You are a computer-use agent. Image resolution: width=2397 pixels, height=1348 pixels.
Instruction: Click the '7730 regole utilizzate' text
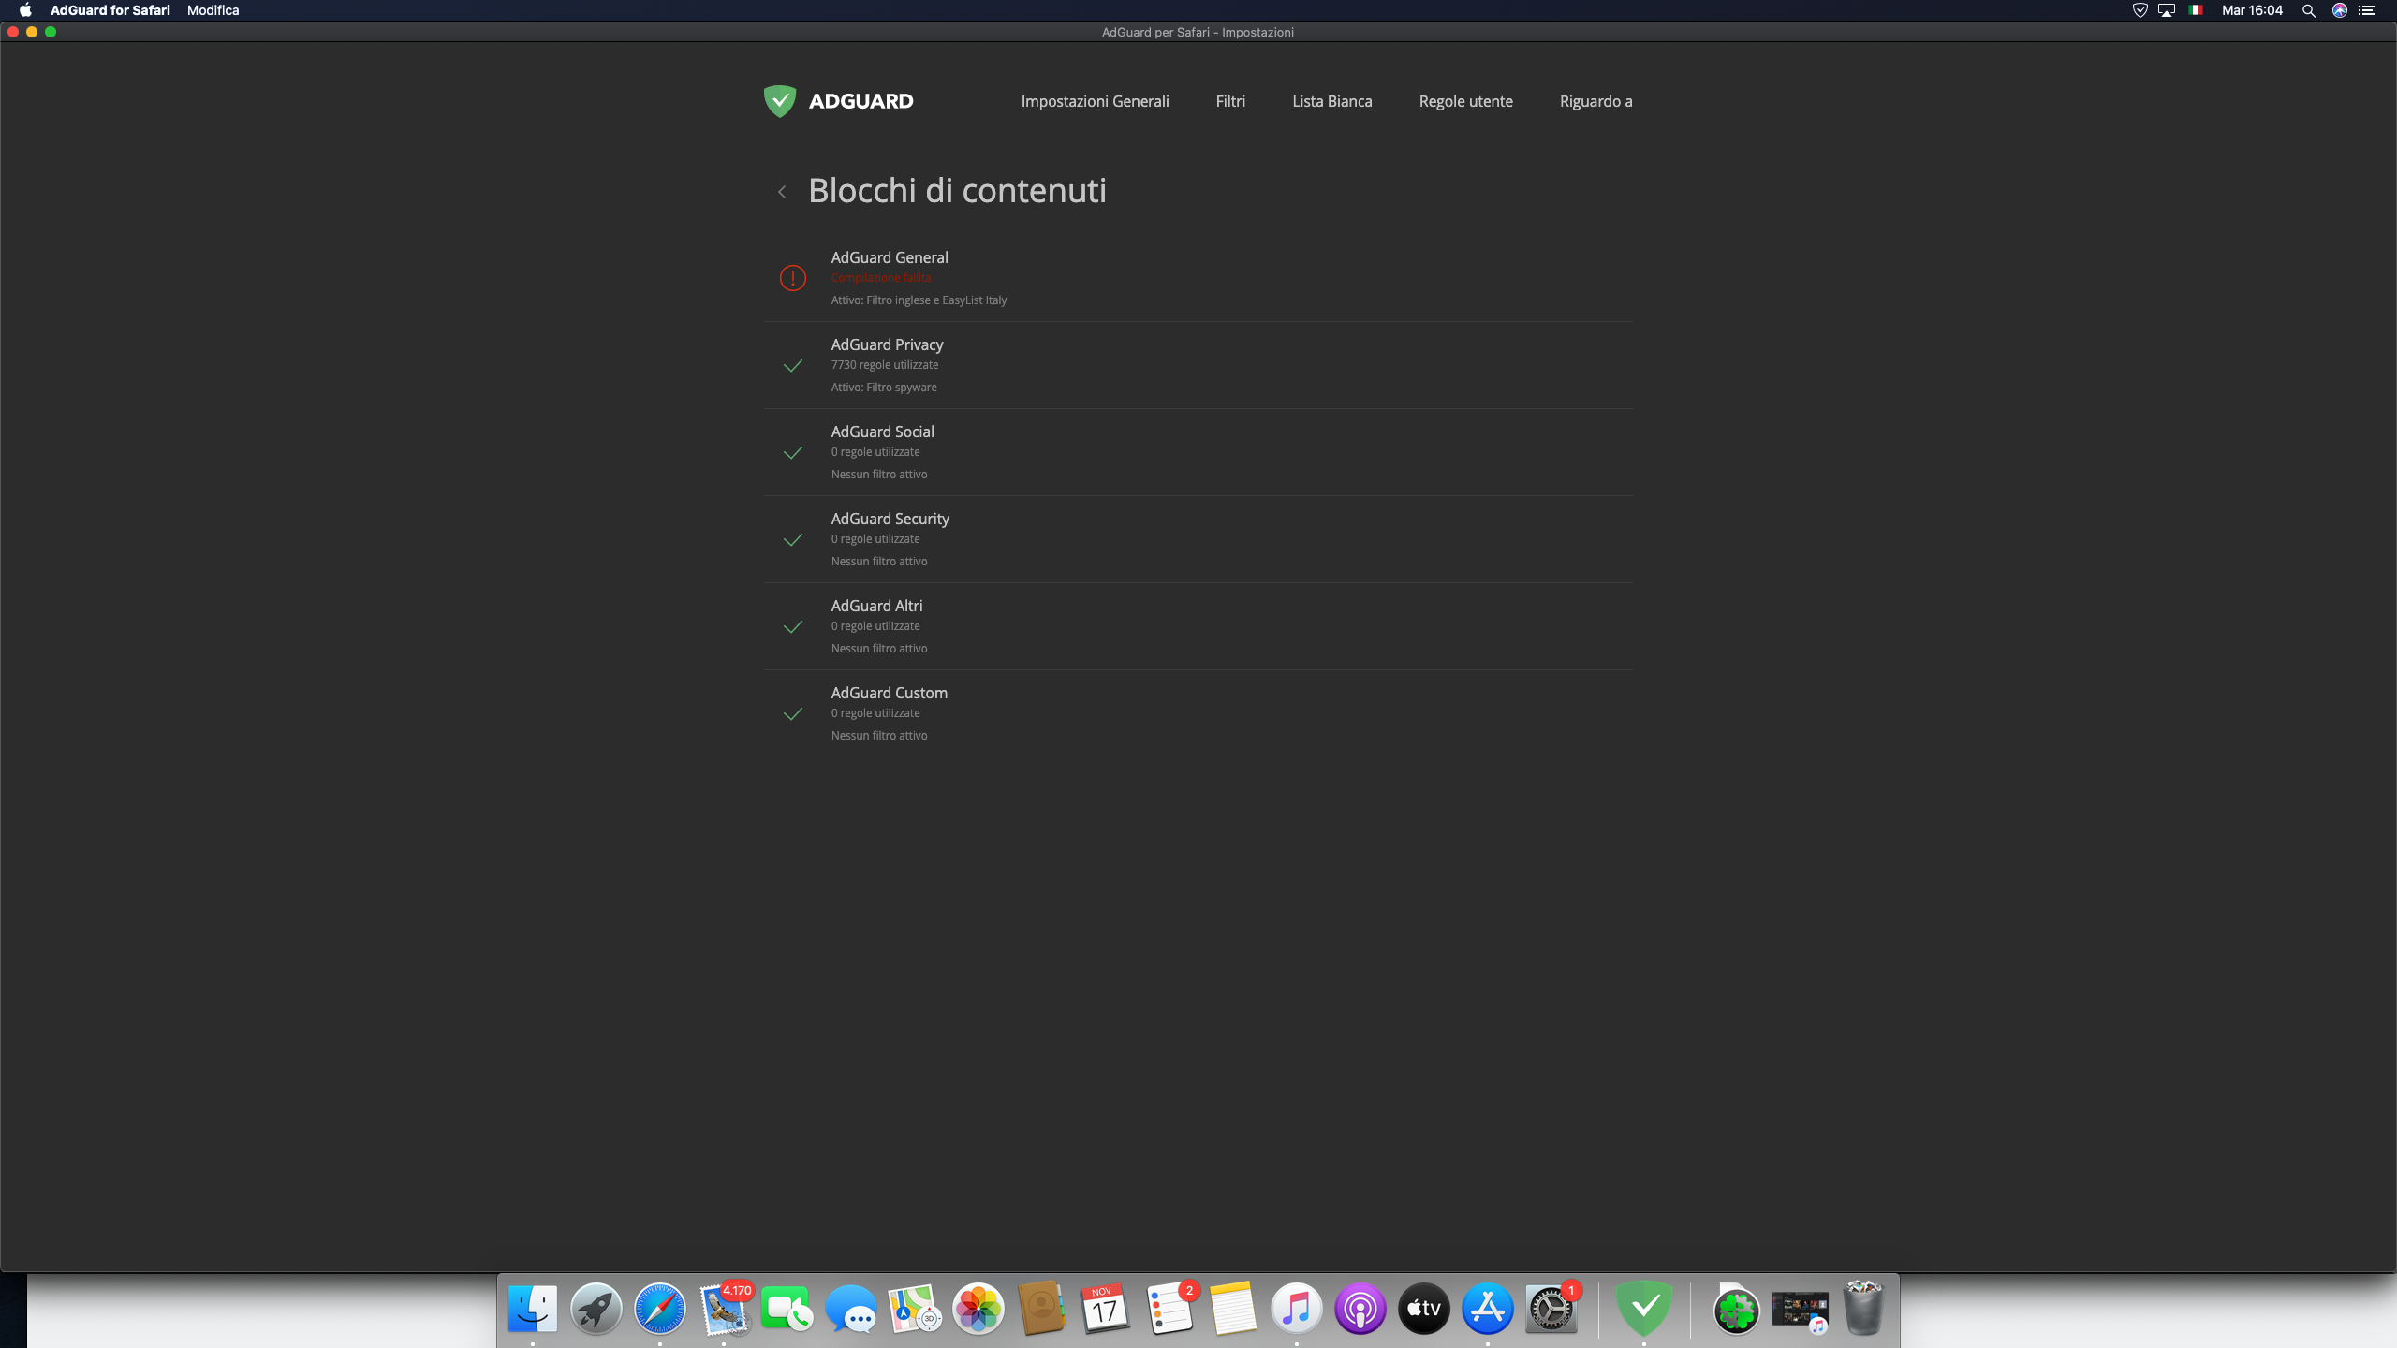tap(885, 365)
